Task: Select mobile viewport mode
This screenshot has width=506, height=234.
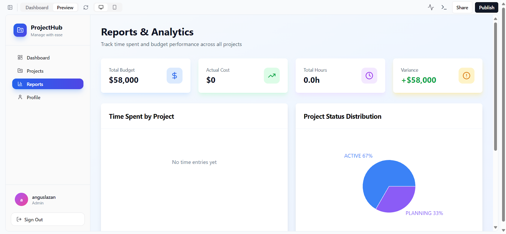Action: [x=114, y=7]
